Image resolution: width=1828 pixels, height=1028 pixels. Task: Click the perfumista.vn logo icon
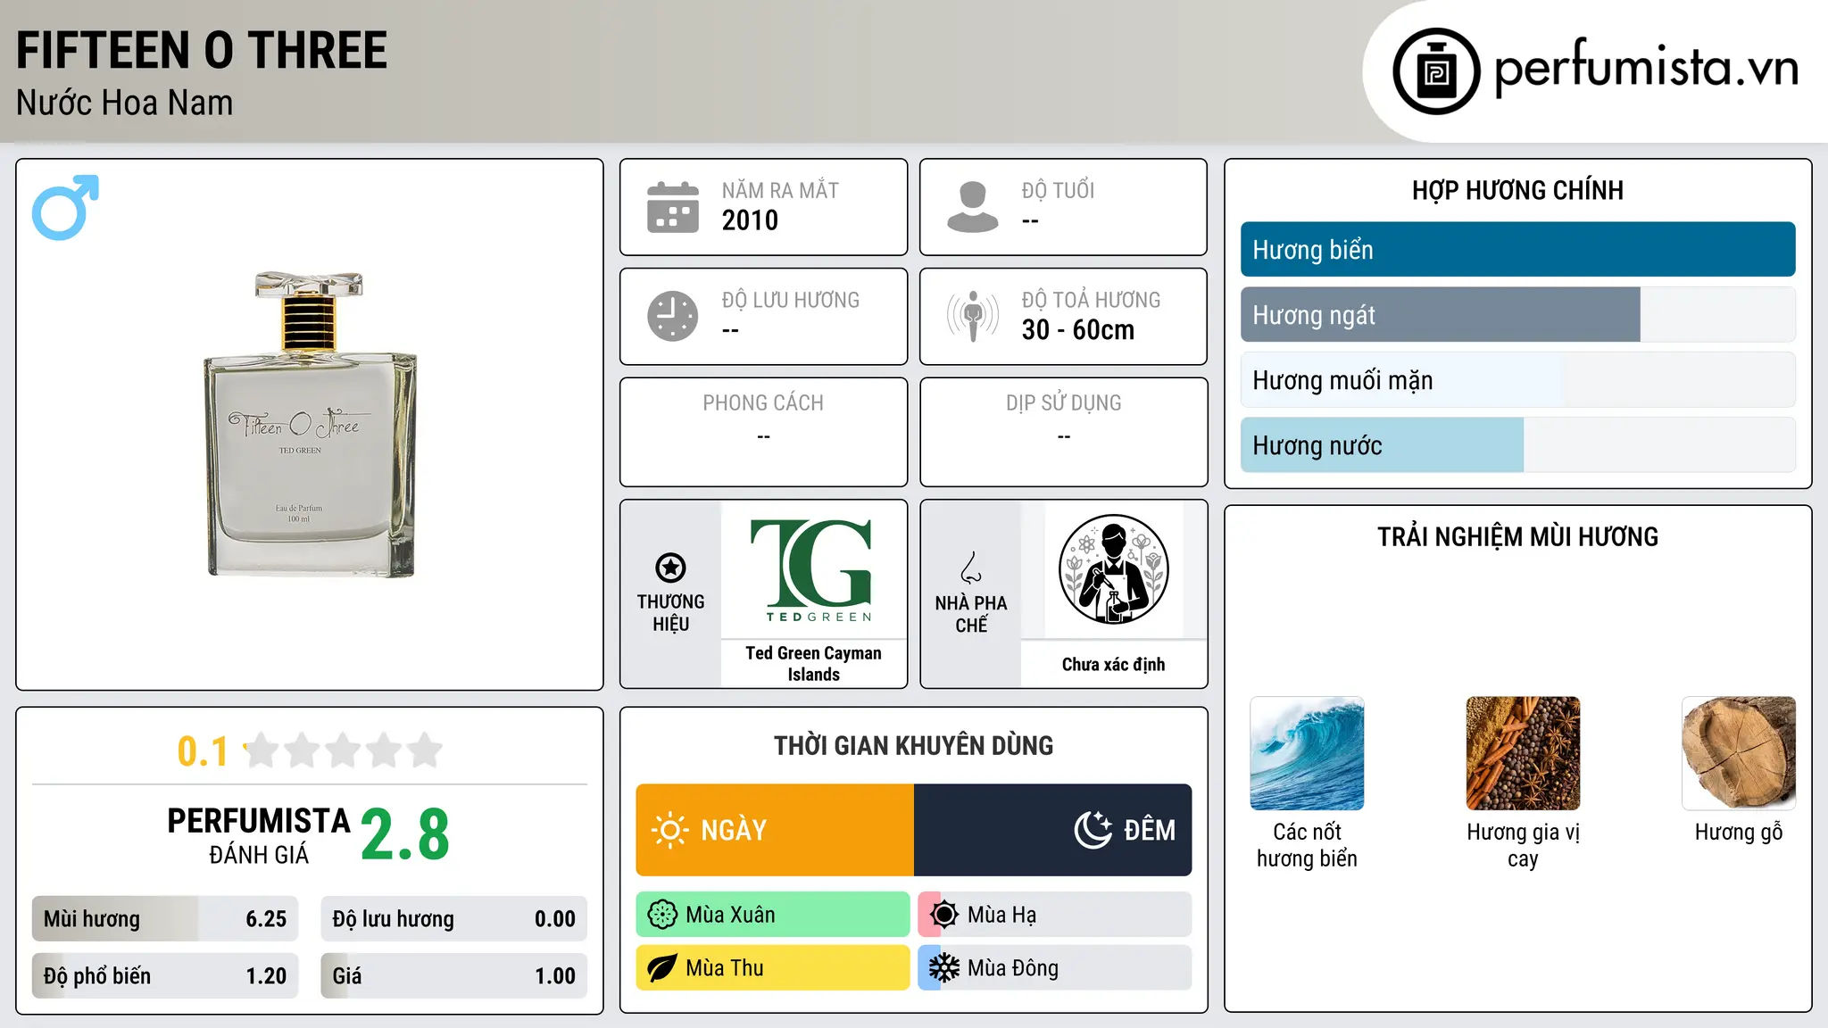pyautogui.click(x=1436, y=71)
